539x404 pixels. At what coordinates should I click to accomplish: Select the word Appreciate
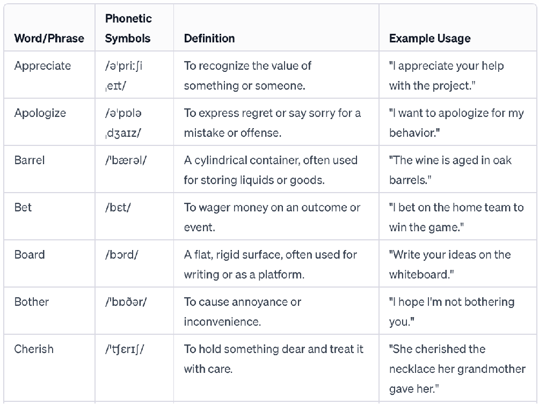click(x=42, y=66)
